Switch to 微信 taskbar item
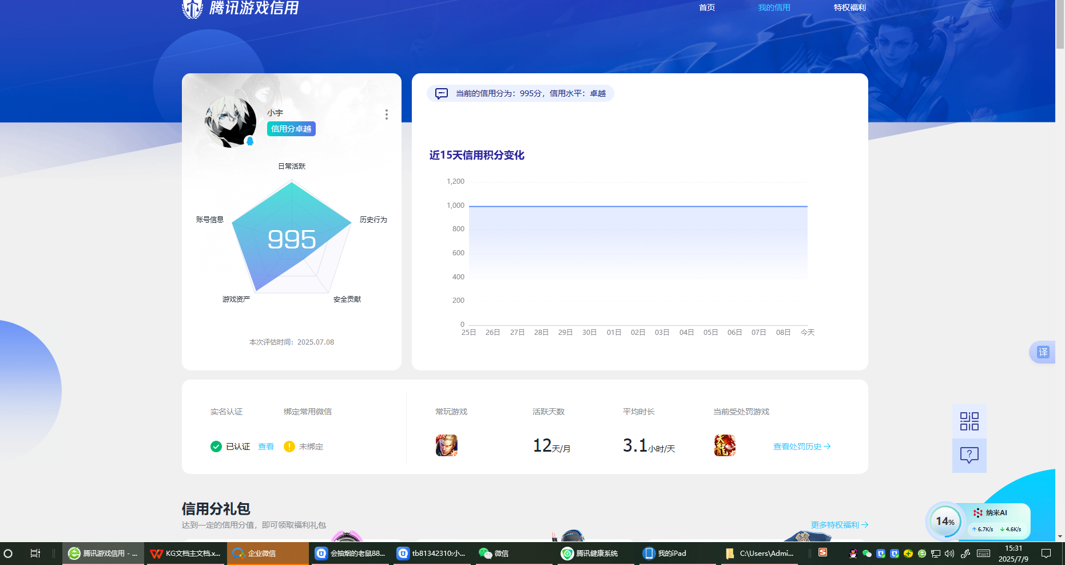The width and height of the screenshot is (1065, 565). 513,554
